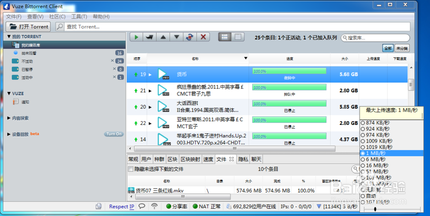Click the 全部 category filter button

pyautogui.click(x=388, y=48)
